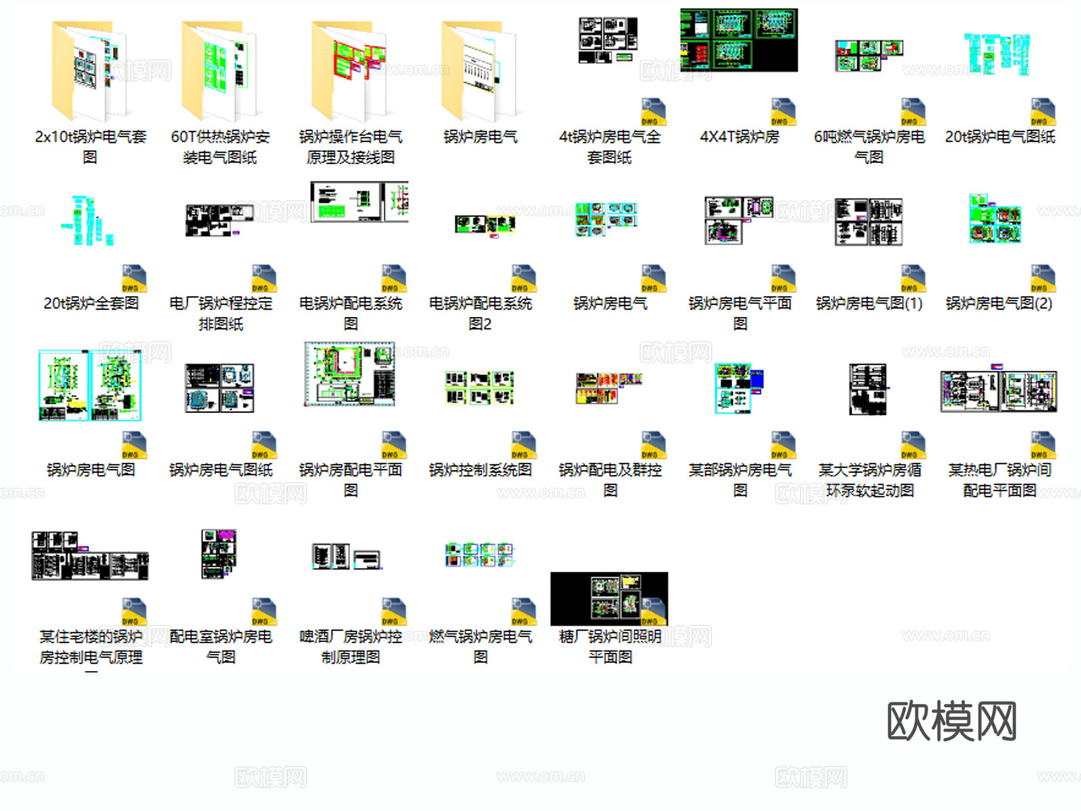Select the file name "锅炉房电气图(2)"

tap(999, 303)
